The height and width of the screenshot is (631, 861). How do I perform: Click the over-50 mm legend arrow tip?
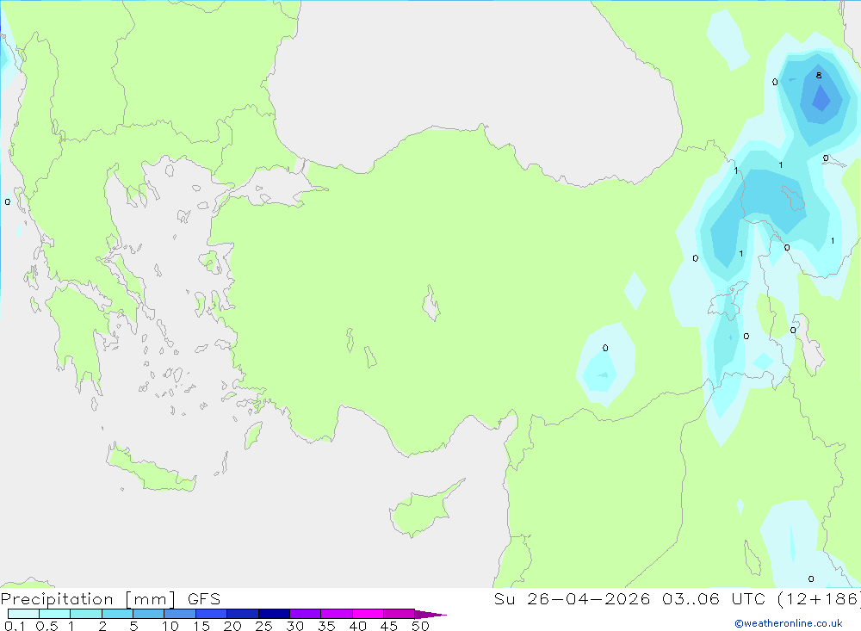click(430, 614)
